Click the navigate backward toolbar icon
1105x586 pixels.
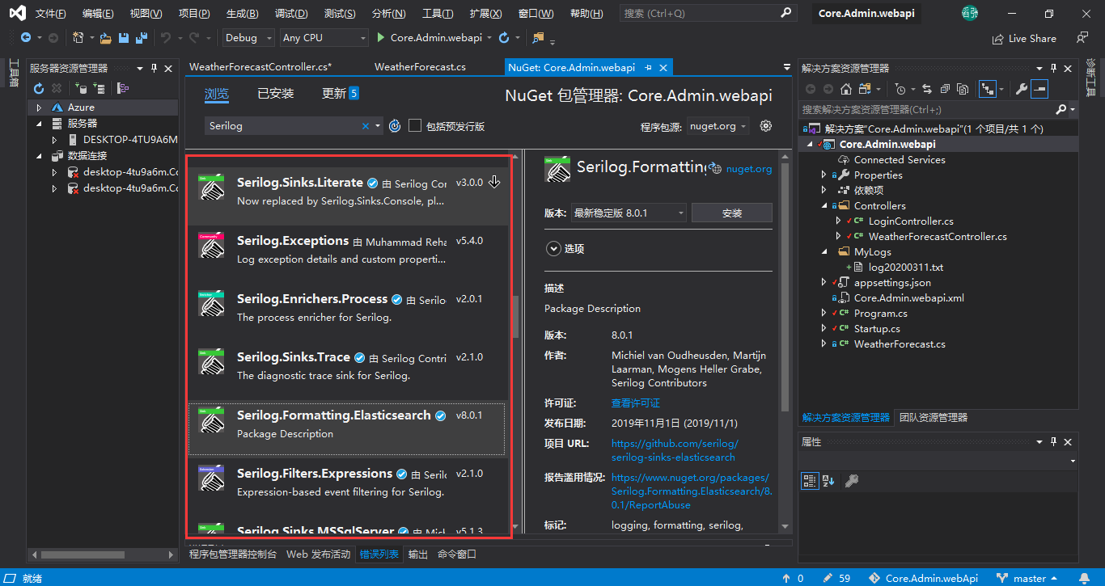tap(26, 38)
